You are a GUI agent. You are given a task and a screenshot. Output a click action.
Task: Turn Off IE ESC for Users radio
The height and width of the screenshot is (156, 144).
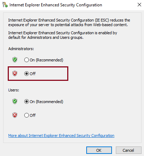pos(26,115)
